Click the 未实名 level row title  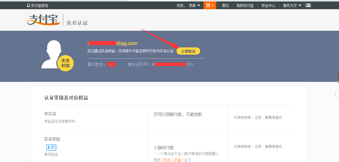50,114
